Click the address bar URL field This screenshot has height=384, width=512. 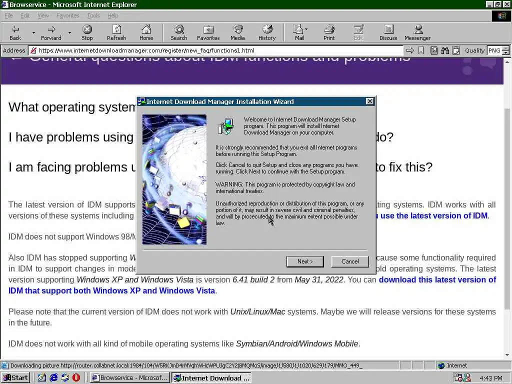point(215,50)
